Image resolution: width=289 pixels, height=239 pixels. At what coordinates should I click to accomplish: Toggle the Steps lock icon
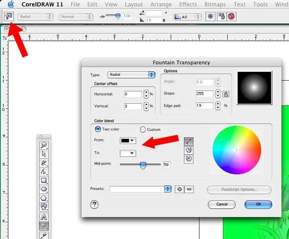[226, 94]
